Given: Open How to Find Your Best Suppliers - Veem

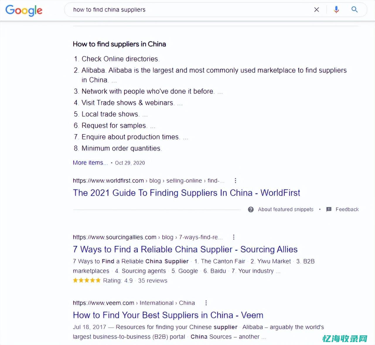Looking at the screenshot, I should tap(168, 315).
